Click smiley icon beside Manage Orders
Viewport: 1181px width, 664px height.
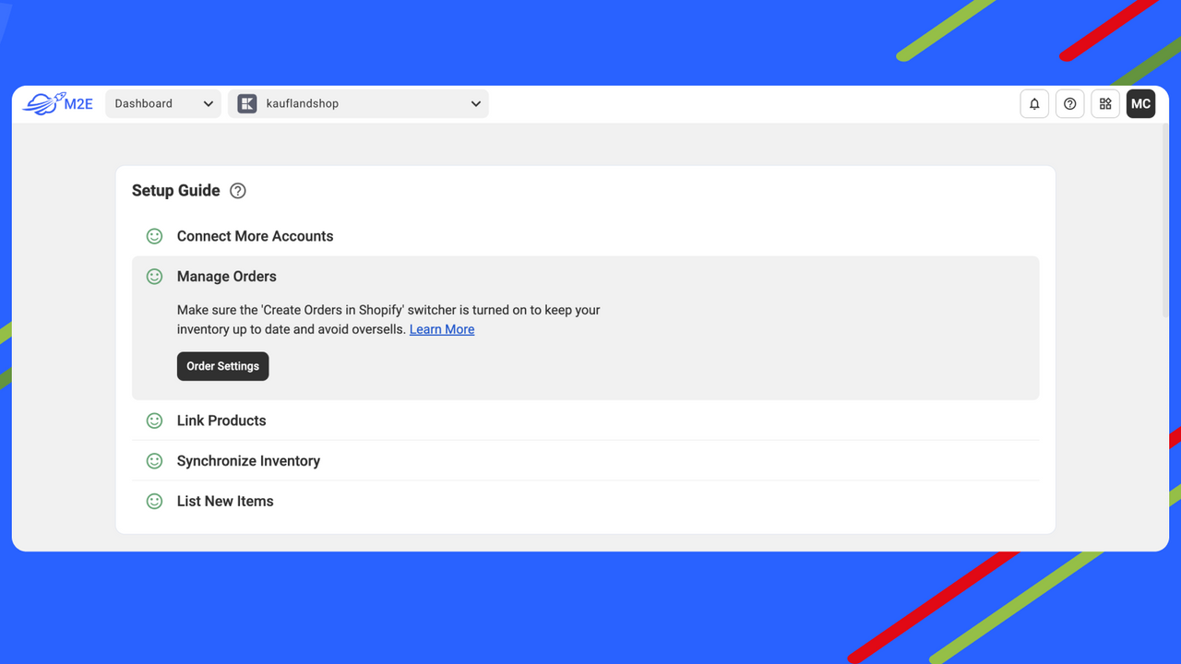(155, 277)
